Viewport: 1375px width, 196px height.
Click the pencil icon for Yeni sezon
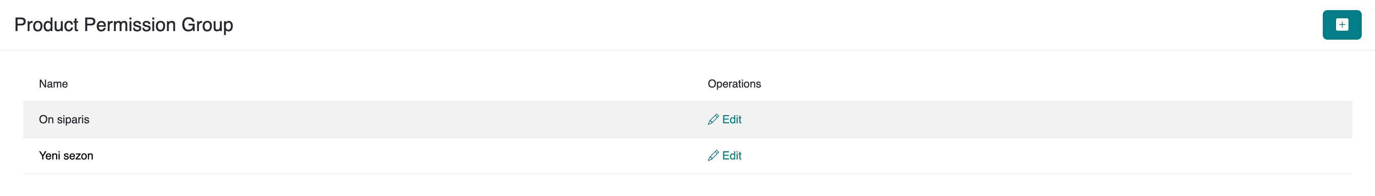coord(712,156)
